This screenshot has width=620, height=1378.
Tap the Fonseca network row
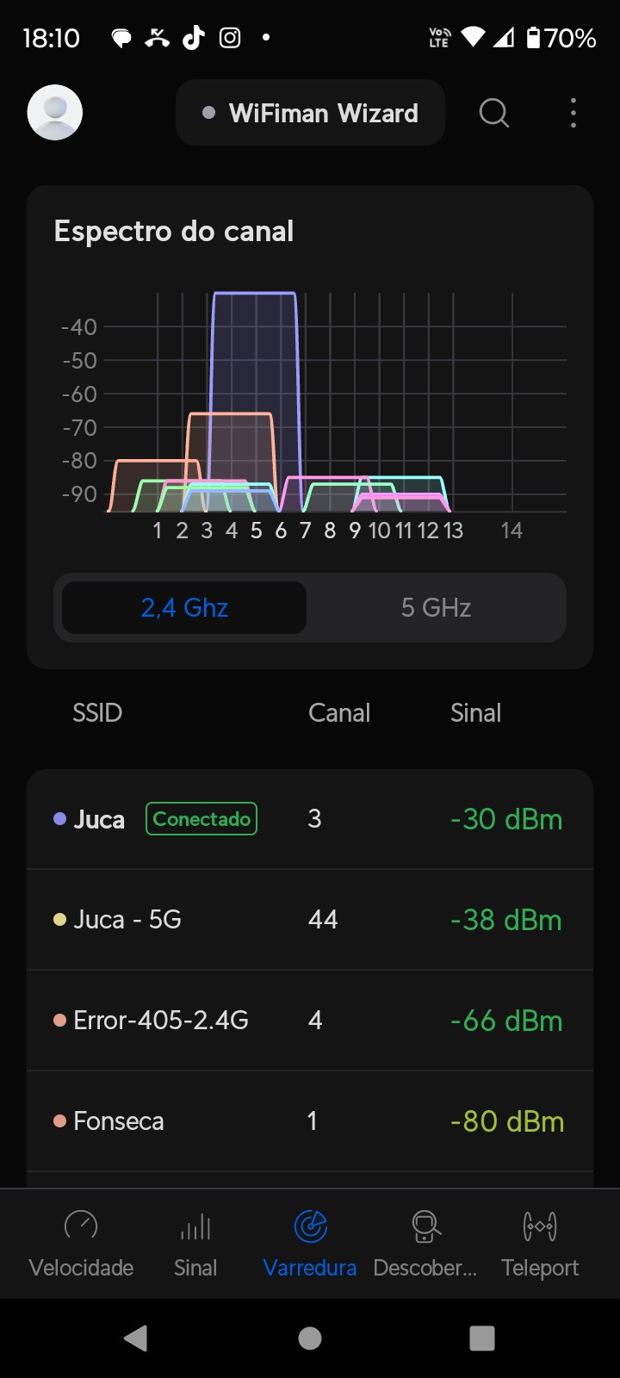click(x=310, y=1121)
